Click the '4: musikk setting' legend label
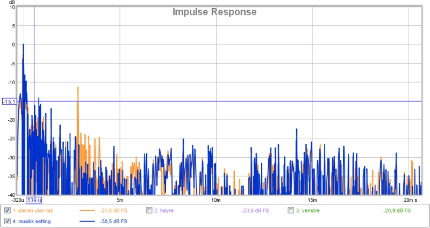Screen dimensions: 430x228 coord(32,221)
